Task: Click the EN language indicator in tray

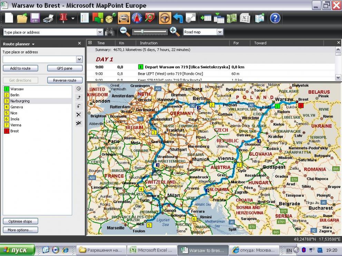Action: (x=289, y=250)
